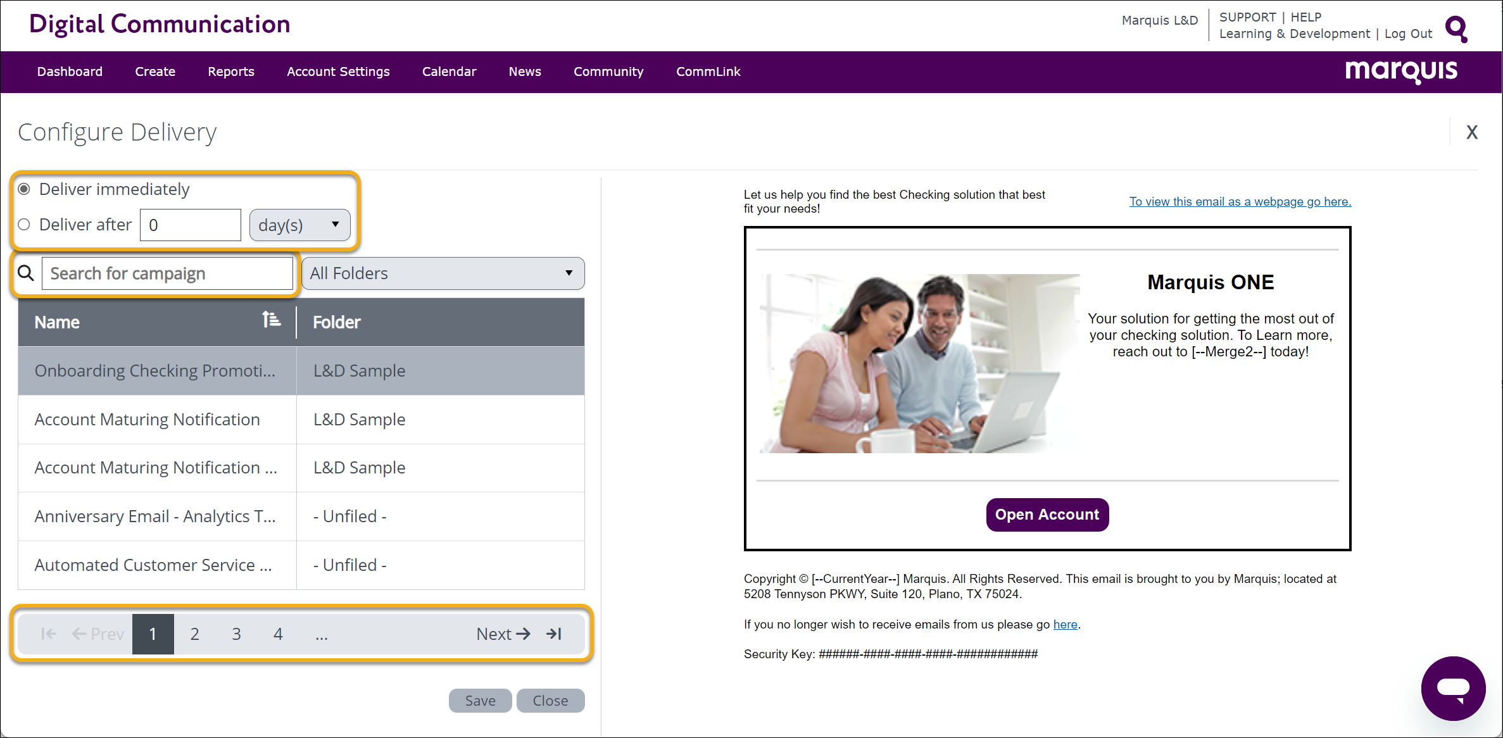Go to Reports menu
This screenshot has width=1503, height=738.
click(x=231, y=72)
